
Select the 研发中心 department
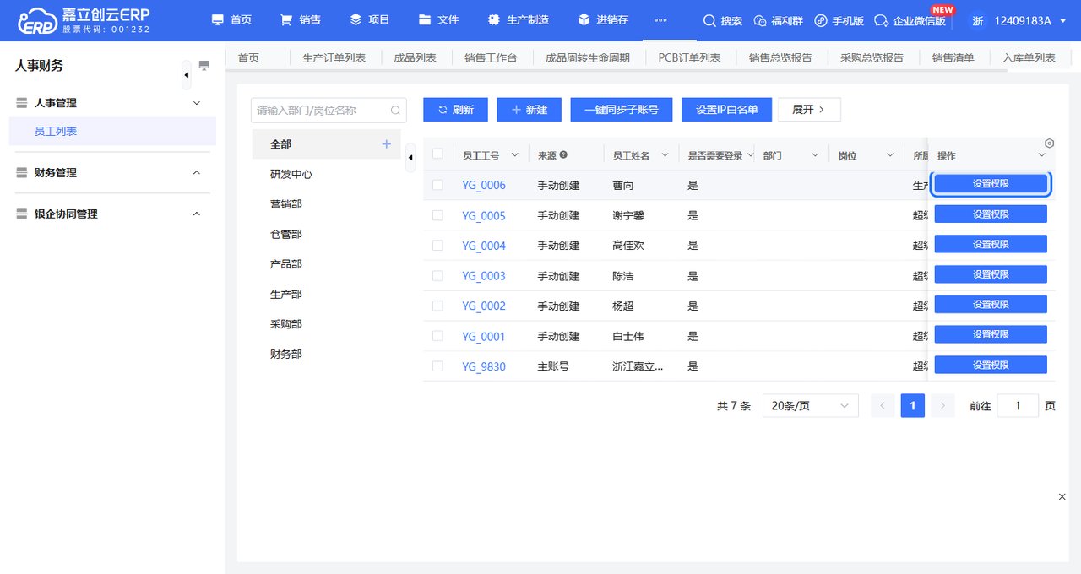pos(291,174)
